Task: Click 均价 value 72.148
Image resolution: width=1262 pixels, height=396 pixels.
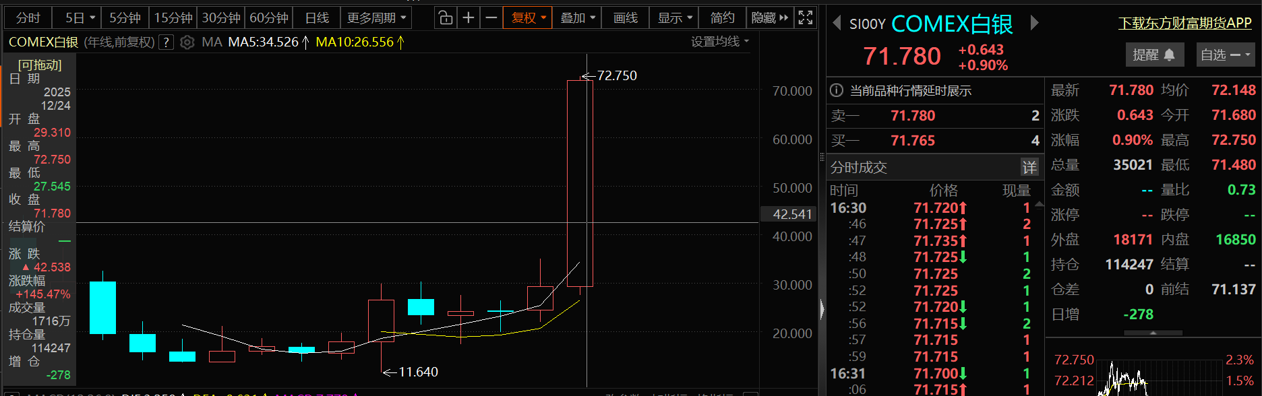Action: click(1234, 90)
